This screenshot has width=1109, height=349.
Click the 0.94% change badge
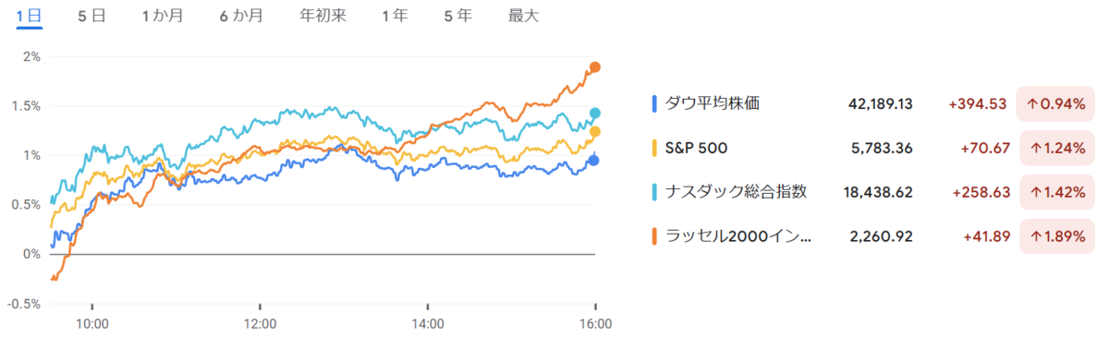coord(1055,103)
